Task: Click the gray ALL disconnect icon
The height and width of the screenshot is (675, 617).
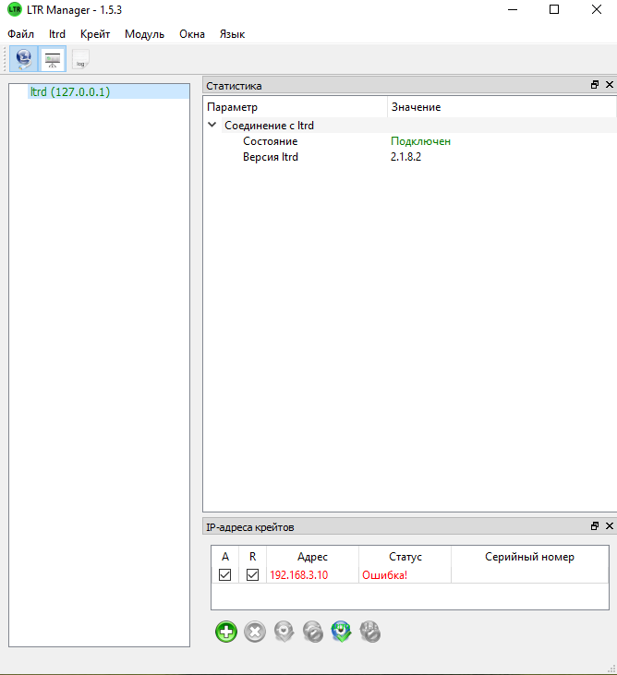Action: pos(370,632)
